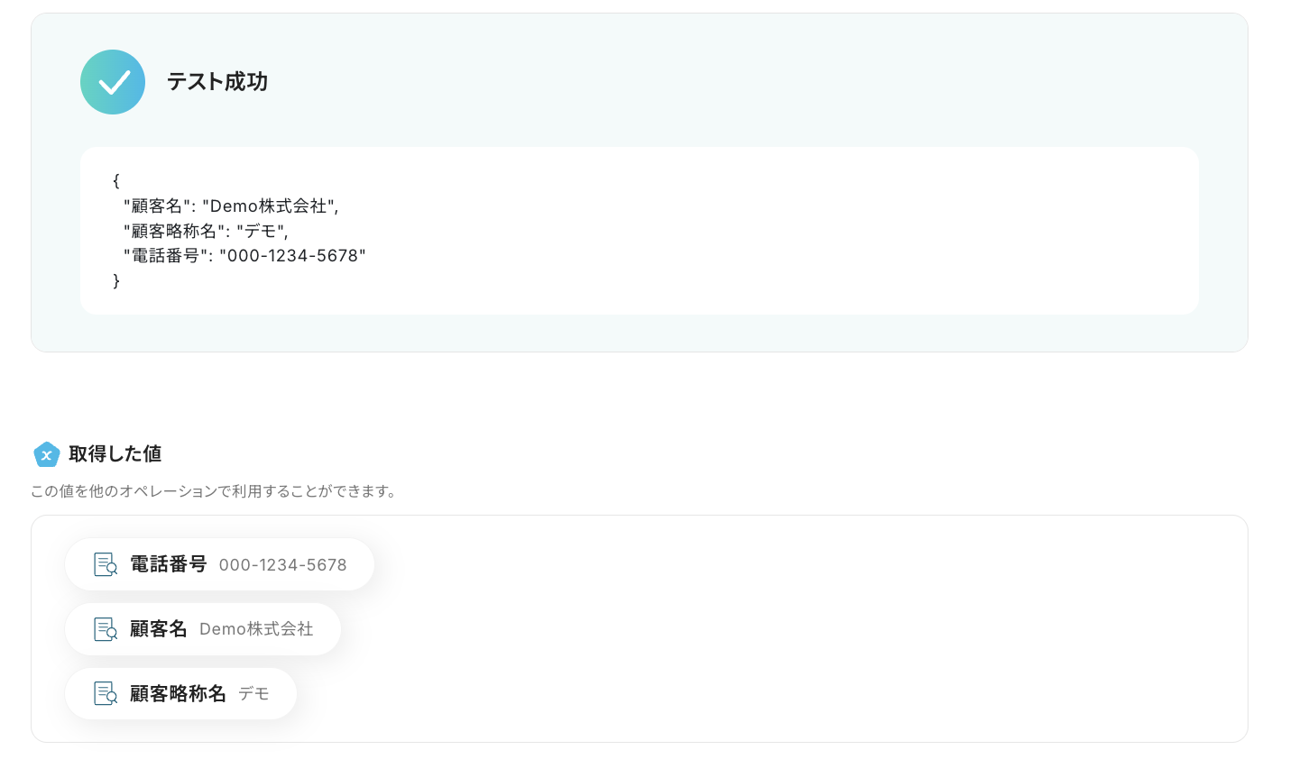
Task: Select the 電話番号 label in the value chip
Action: click(169, 564)
